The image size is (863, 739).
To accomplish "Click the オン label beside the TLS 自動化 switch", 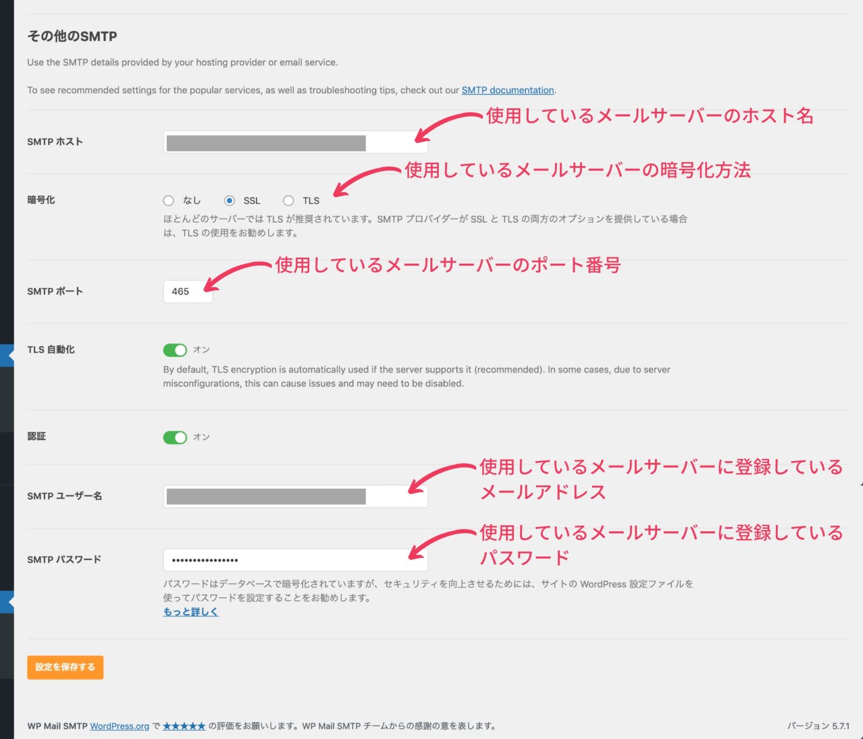I will 201,350.
